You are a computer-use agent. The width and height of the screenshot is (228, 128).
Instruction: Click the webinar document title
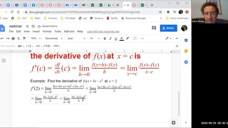coord(16,26)
